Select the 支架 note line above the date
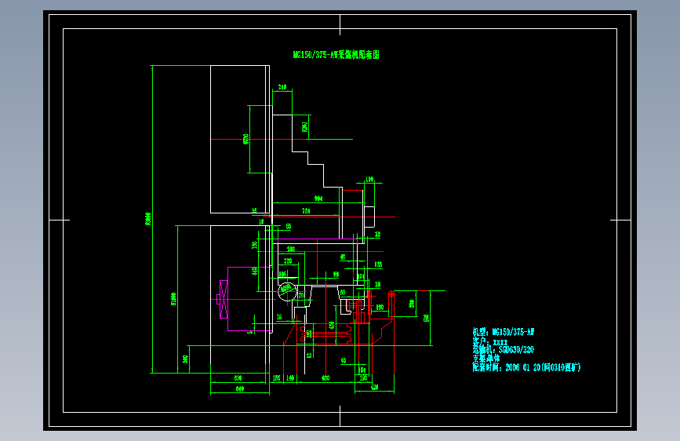 coord(485,359)
